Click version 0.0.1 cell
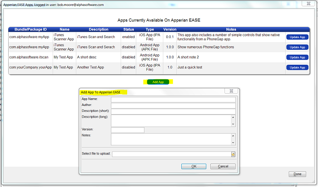The height and width of the screenshot is (187, 318). point(170,37)
